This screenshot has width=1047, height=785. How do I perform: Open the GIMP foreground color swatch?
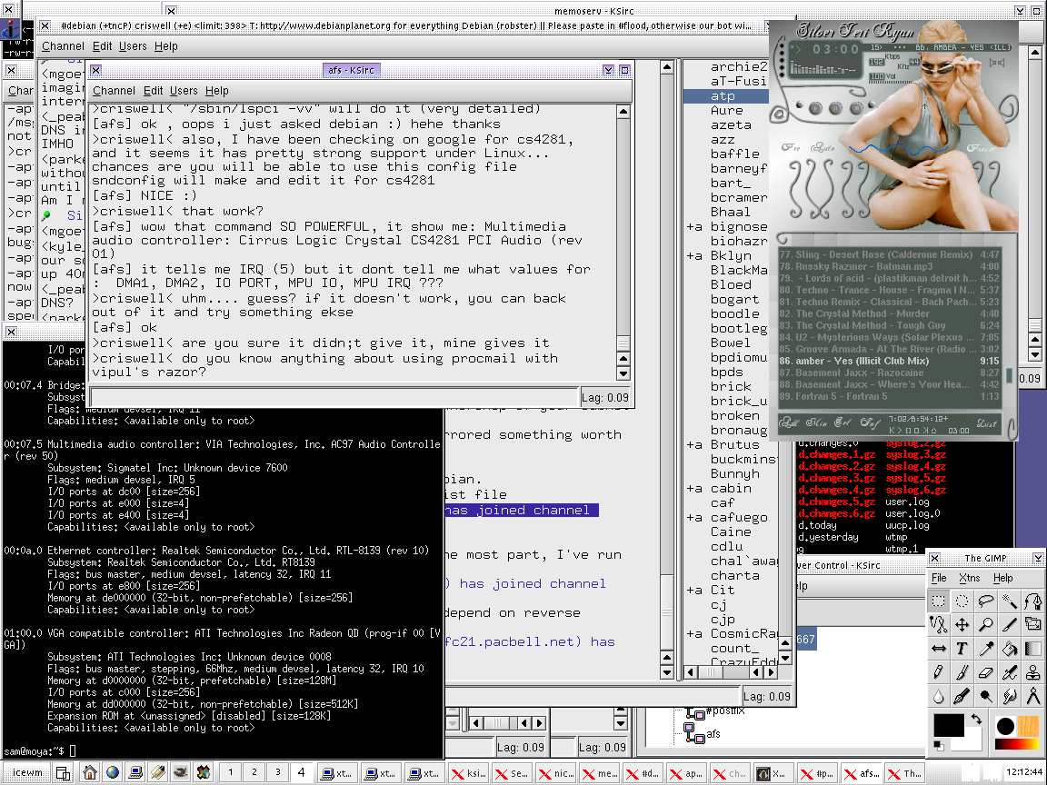948,725
